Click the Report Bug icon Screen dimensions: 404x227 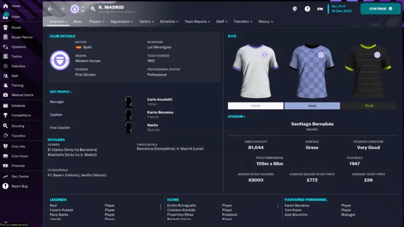pos(5,186)
